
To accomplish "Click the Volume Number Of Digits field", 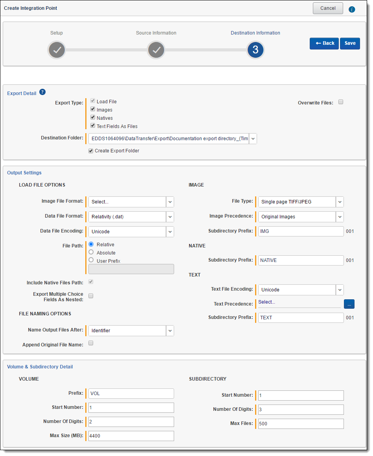I will [131, 422].
